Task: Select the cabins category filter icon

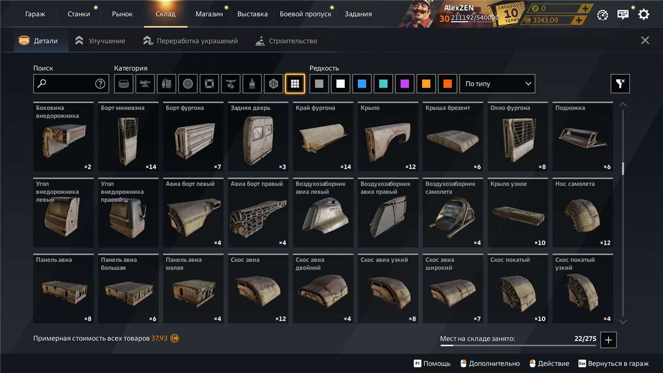Action: tap(124, 84)
